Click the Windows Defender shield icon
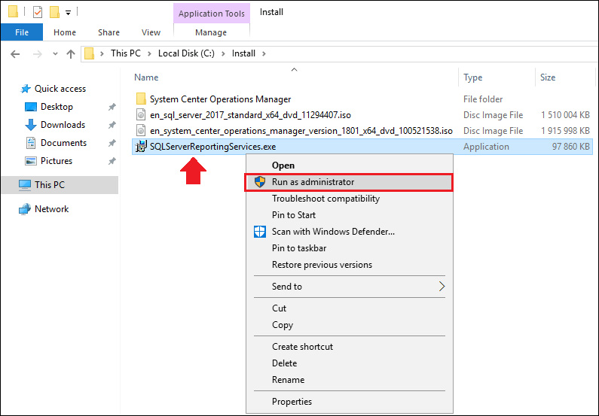599x416 pixels. click(260, 232)
